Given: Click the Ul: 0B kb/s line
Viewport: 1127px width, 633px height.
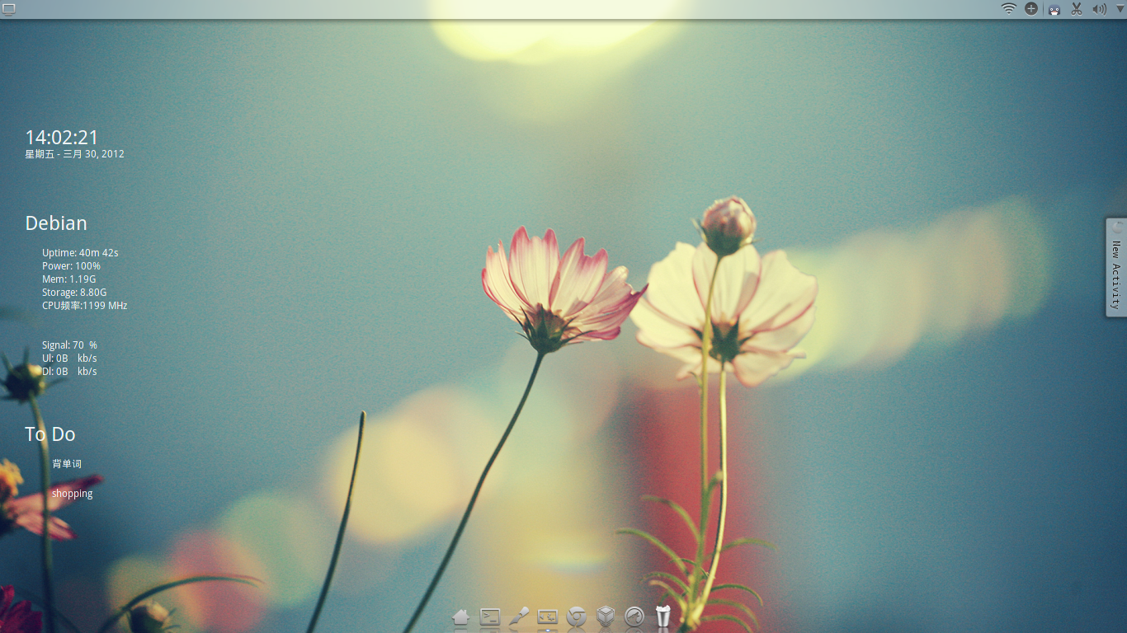Looking at the screenshot, I should pyautogui.click(x=70, y=359).
